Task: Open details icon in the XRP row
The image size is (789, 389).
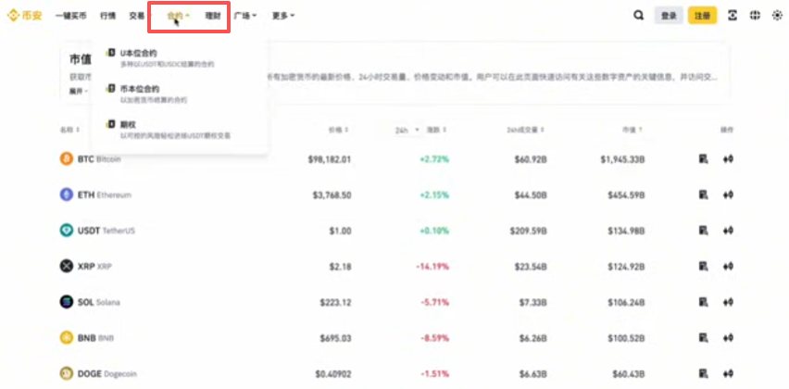Action: click(x=704, y=266)
